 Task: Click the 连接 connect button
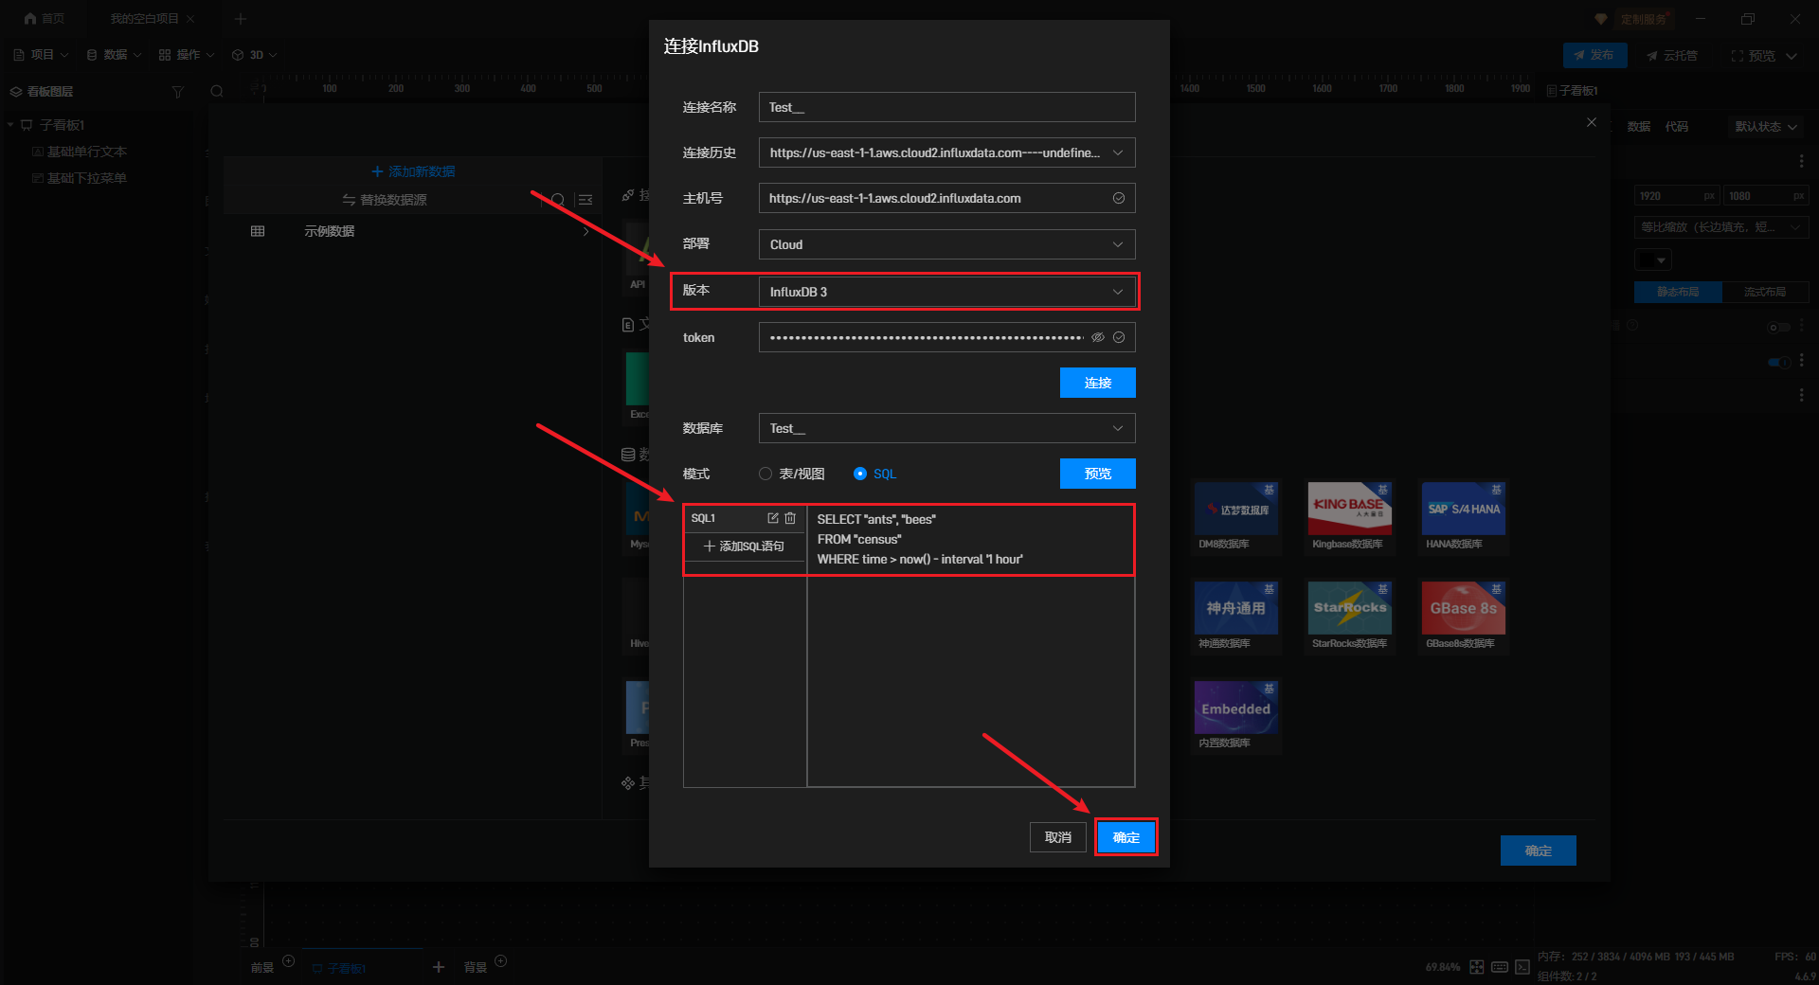pyautogui.click(x=1097, y=383)
